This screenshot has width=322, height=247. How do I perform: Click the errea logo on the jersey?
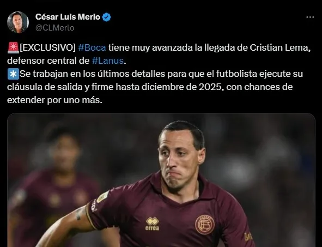[x=152, y=224]
